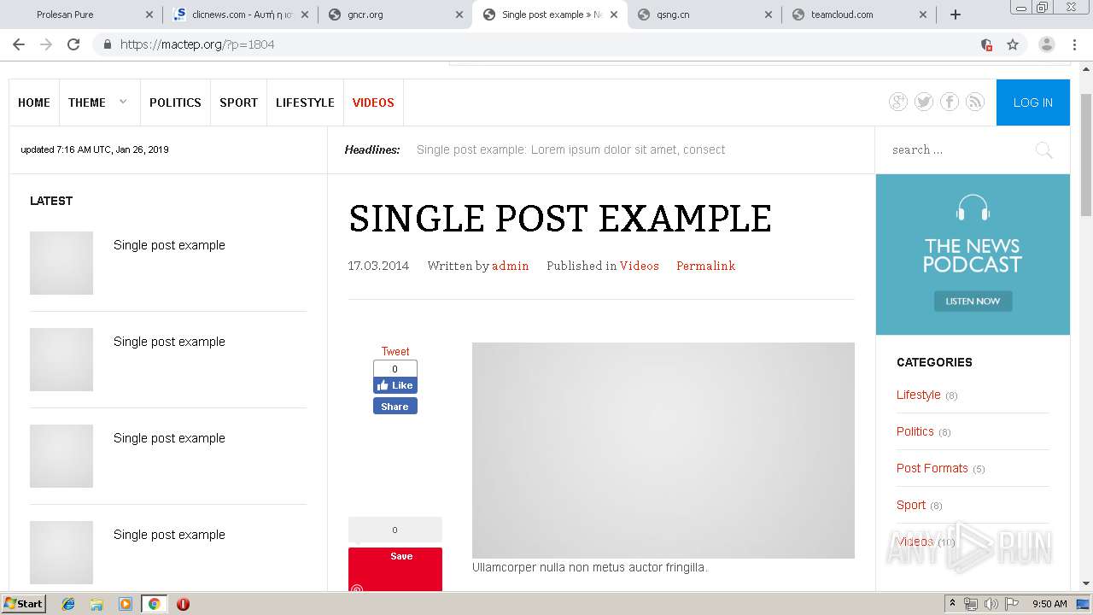This screenshot has width=1093, height=615.
Task: Open the Permalink link
Action: [x=706, y=266]
